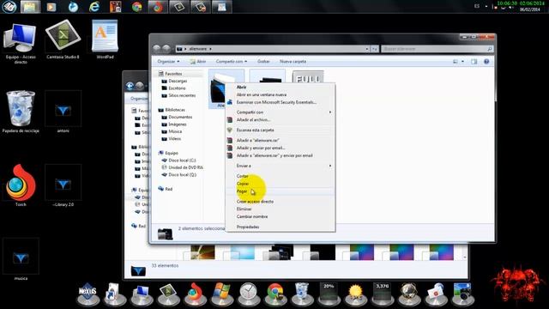Choose Cortar in the context menu
The image size is (549, 309).
click(x=242, y=176)
